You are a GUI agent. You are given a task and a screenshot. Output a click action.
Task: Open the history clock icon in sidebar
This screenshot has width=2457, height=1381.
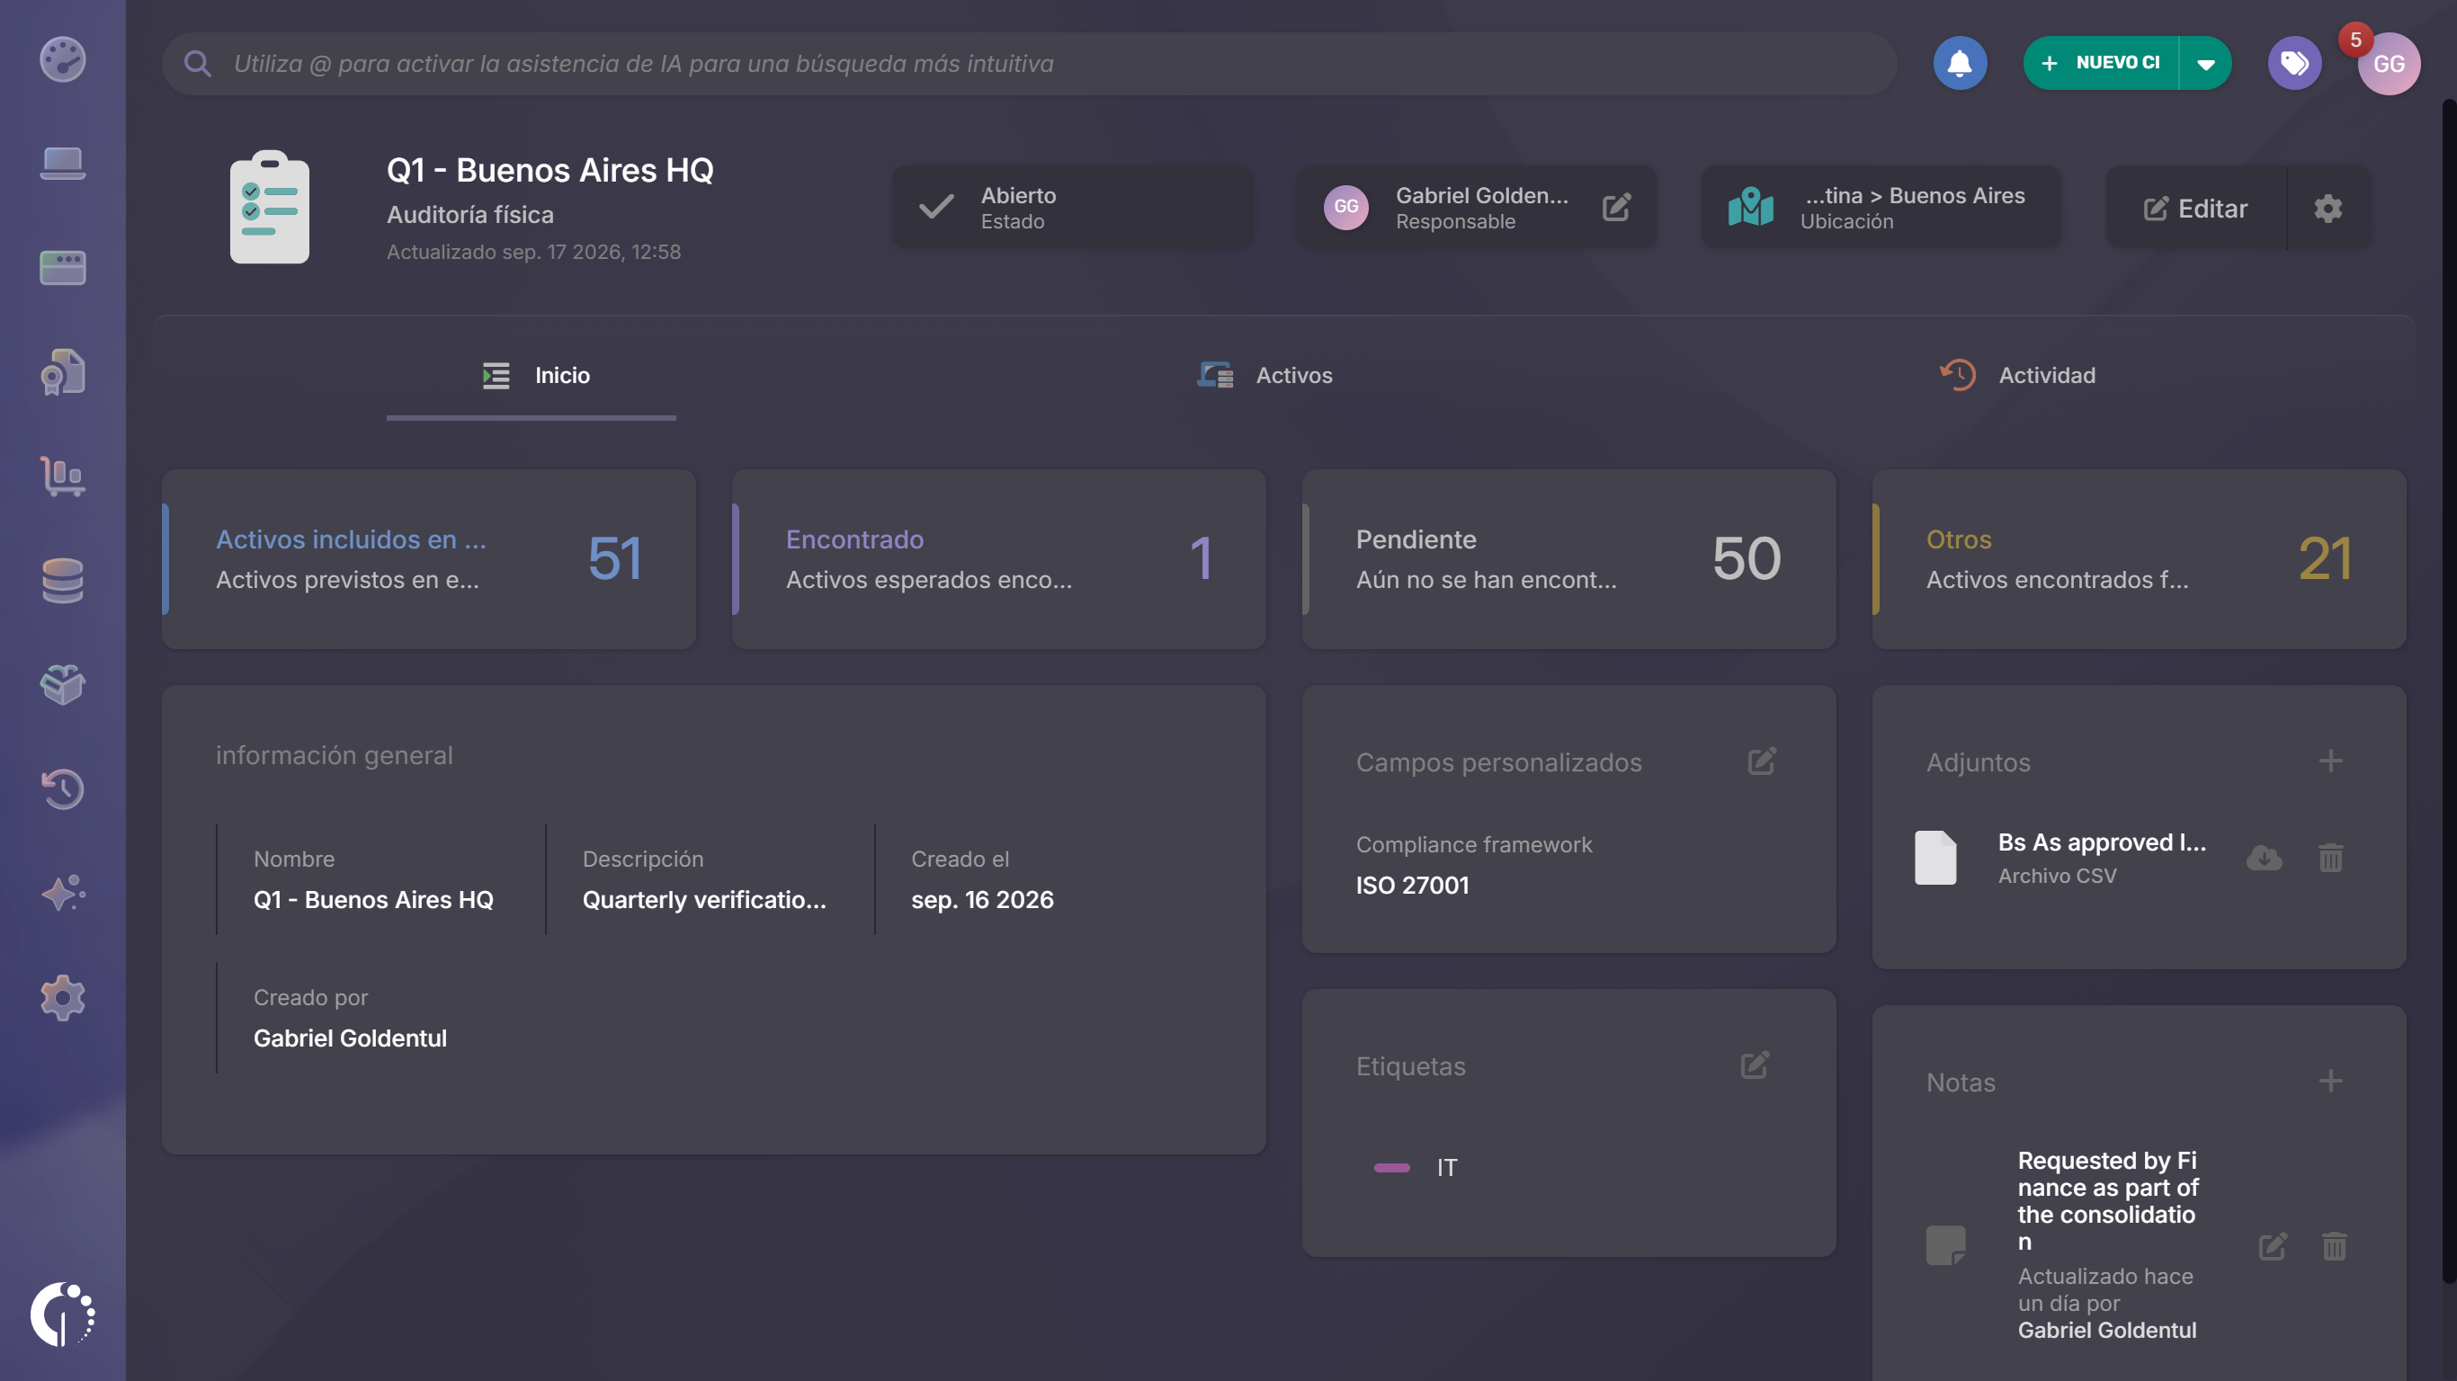point(62,789)
